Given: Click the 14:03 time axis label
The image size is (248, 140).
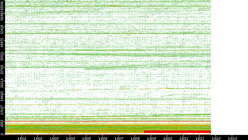Looking at the screenshot, I should coord(54,138).
